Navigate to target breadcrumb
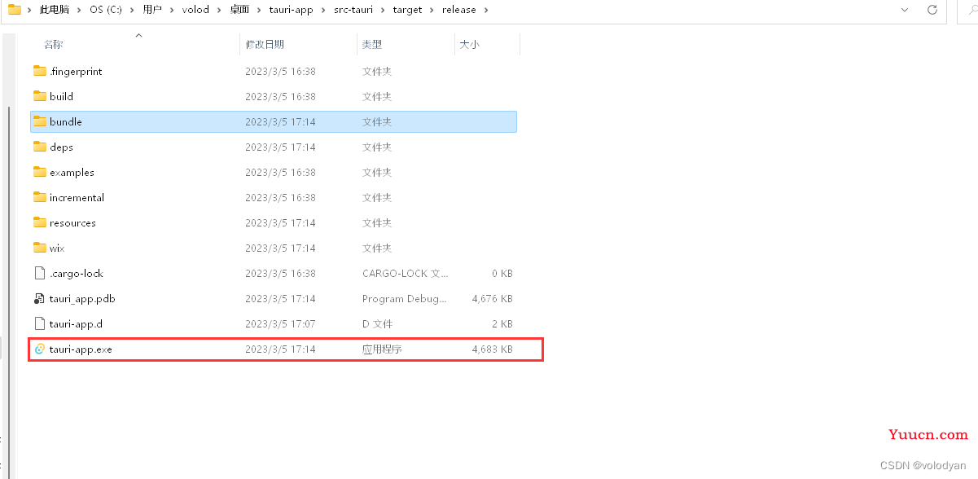Screen dimensions: 978x479 pos(408,10)
